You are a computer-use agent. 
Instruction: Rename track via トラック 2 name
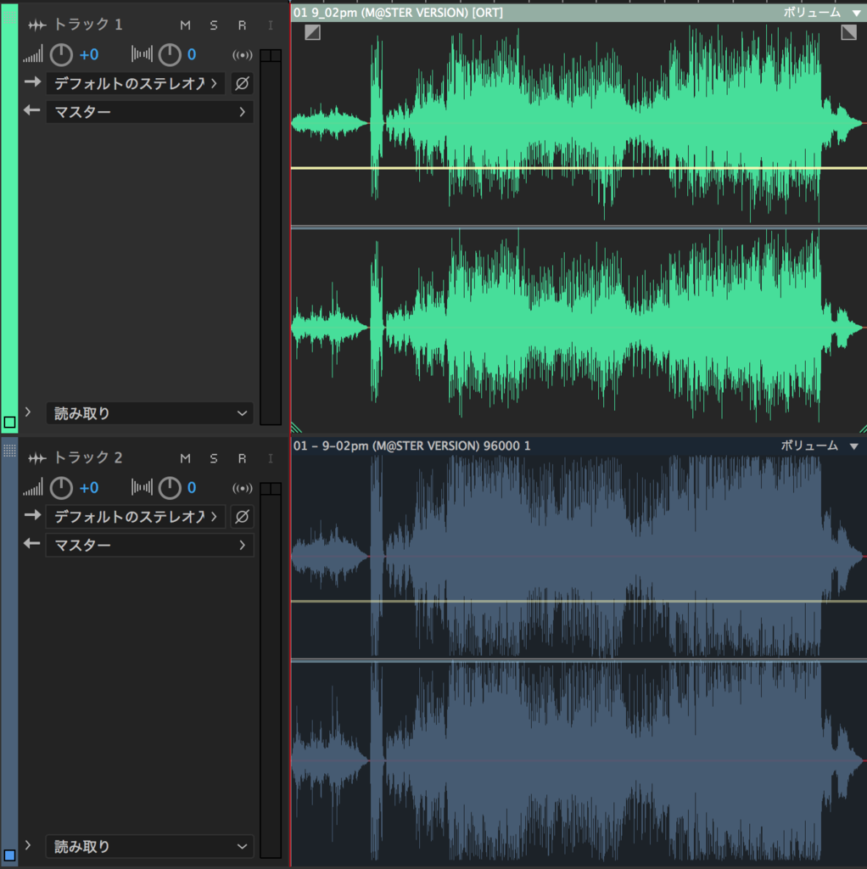tap(88, 458)
